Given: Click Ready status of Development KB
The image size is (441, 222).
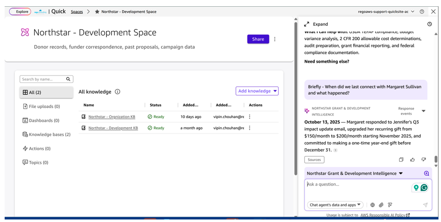Looking at the screenshot, I should tap(156, 128).
